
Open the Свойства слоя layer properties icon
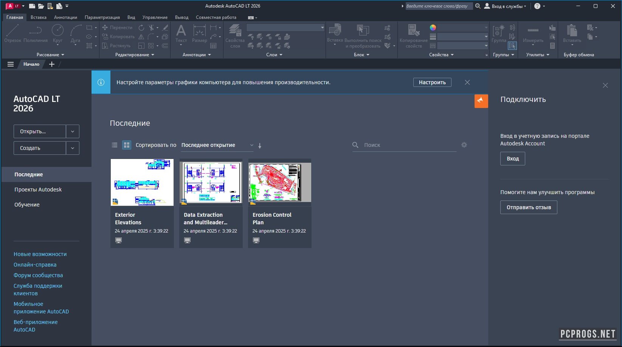(235, 31)
